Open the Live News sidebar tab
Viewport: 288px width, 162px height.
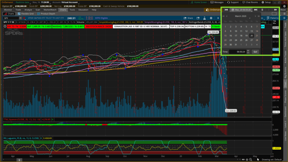(x=285, y=136)
